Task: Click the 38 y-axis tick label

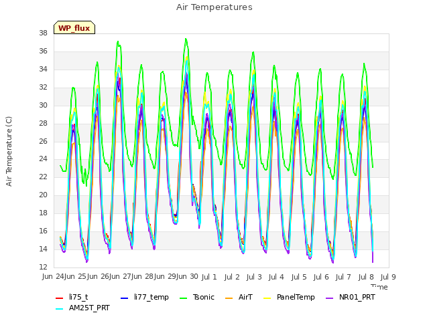Action: [43, 33]
